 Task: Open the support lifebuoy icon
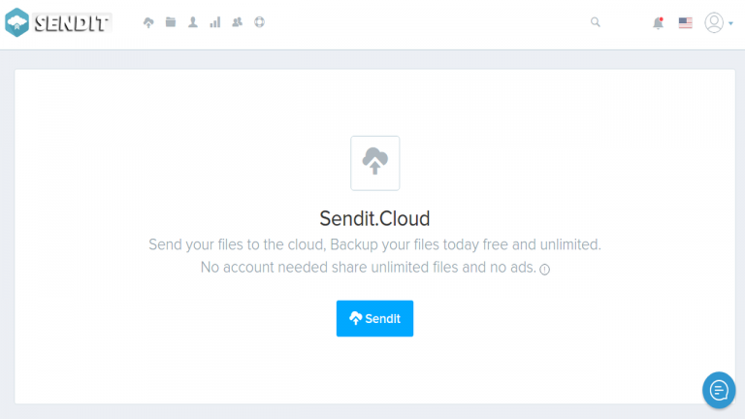[259, 22]
